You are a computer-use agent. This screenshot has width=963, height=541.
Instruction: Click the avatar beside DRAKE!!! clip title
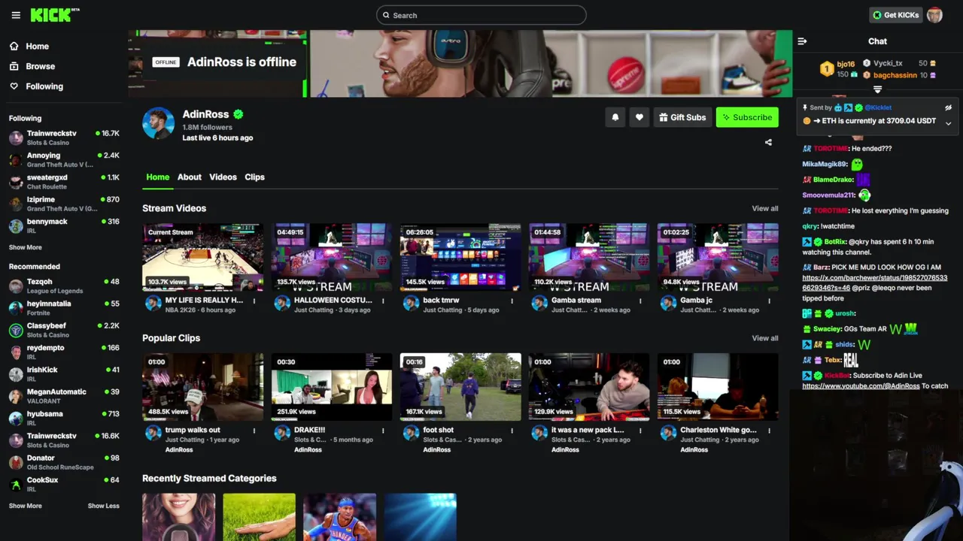coord(282,433)
